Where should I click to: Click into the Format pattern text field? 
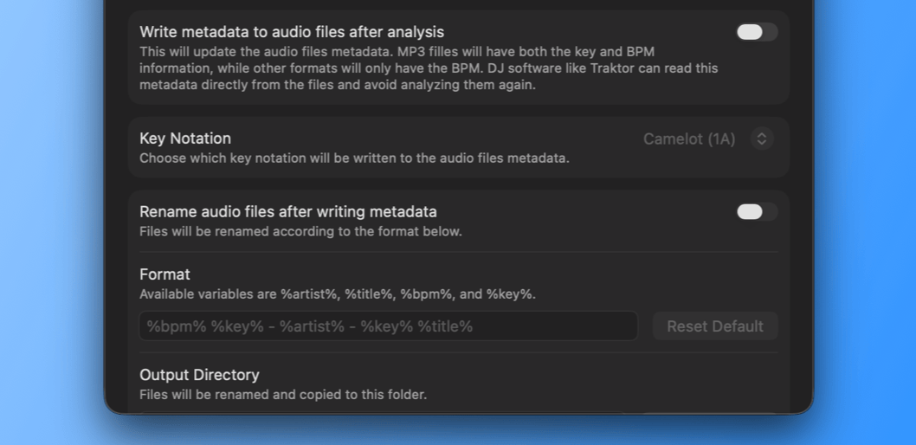(388, 326)
